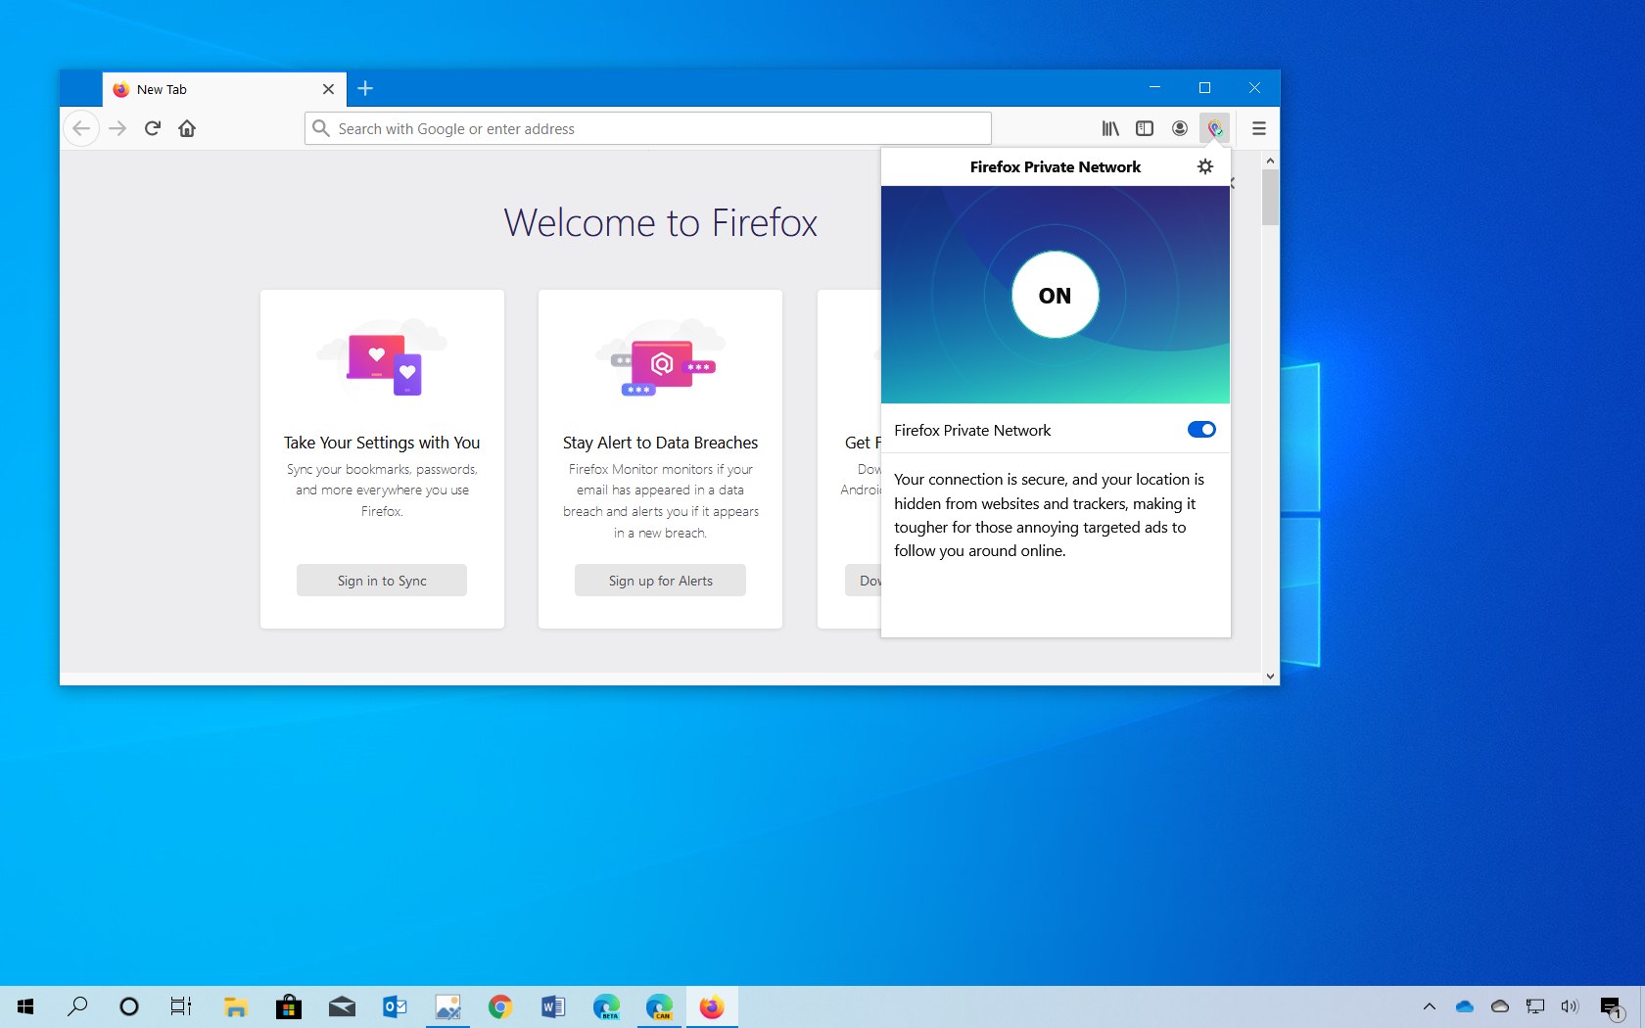Open network status tray icon
This screenshot has height=1028, width=1645.
(x=1535, y=1006)
